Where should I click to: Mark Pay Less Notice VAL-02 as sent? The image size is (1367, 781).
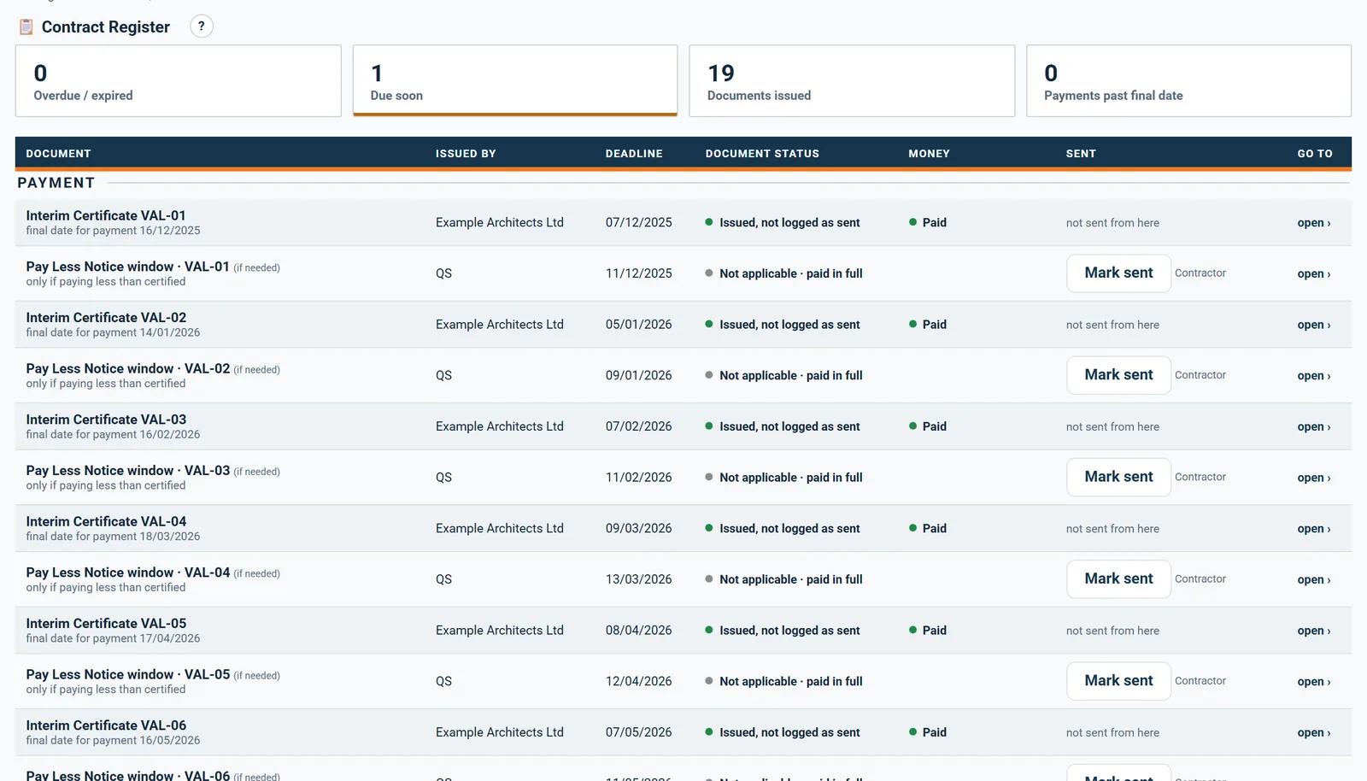point(1118,375)
